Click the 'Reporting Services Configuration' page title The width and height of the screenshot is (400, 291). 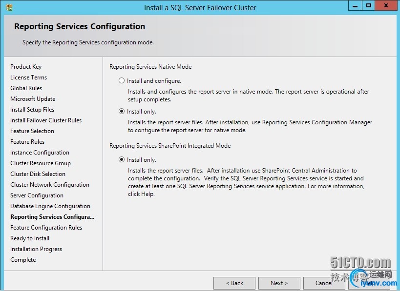(x=80, y=26)
